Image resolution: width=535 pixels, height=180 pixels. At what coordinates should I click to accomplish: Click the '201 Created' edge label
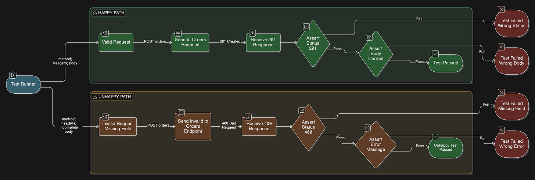(x=230, y=41)
